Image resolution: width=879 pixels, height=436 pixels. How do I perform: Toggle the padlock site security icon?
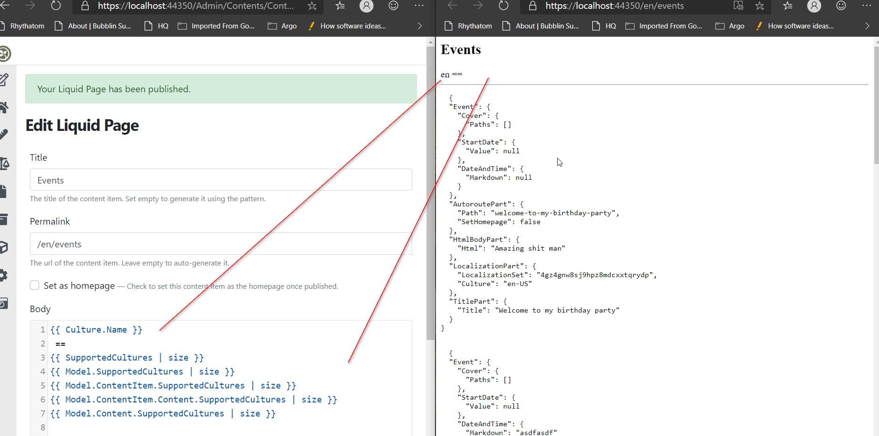(84, 6)
